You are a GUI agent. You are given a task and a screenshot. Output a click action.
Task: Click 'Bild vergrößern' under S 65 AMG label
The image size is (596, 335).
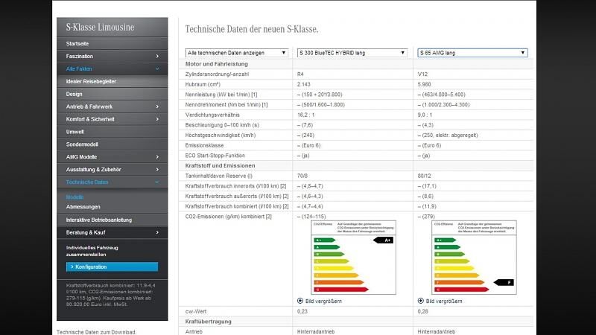(444, 301)
